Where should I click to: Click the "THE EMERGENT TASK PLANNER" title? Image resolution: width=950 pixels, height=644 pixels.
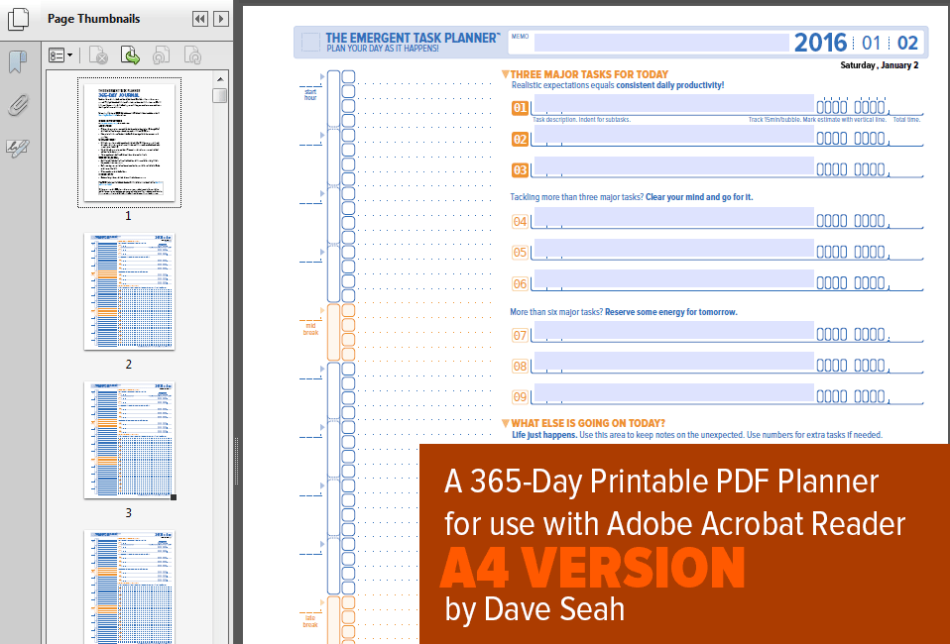pyautogui.click(x=413, y=38)
